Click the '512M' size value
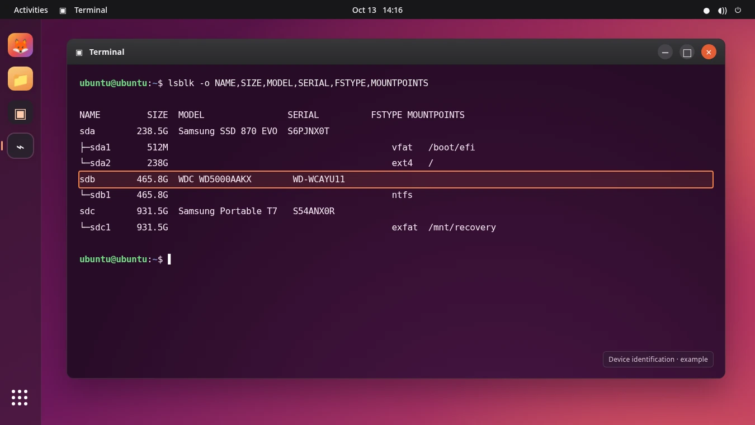Screen dimensions: 755x425 (x=158, y=147)
